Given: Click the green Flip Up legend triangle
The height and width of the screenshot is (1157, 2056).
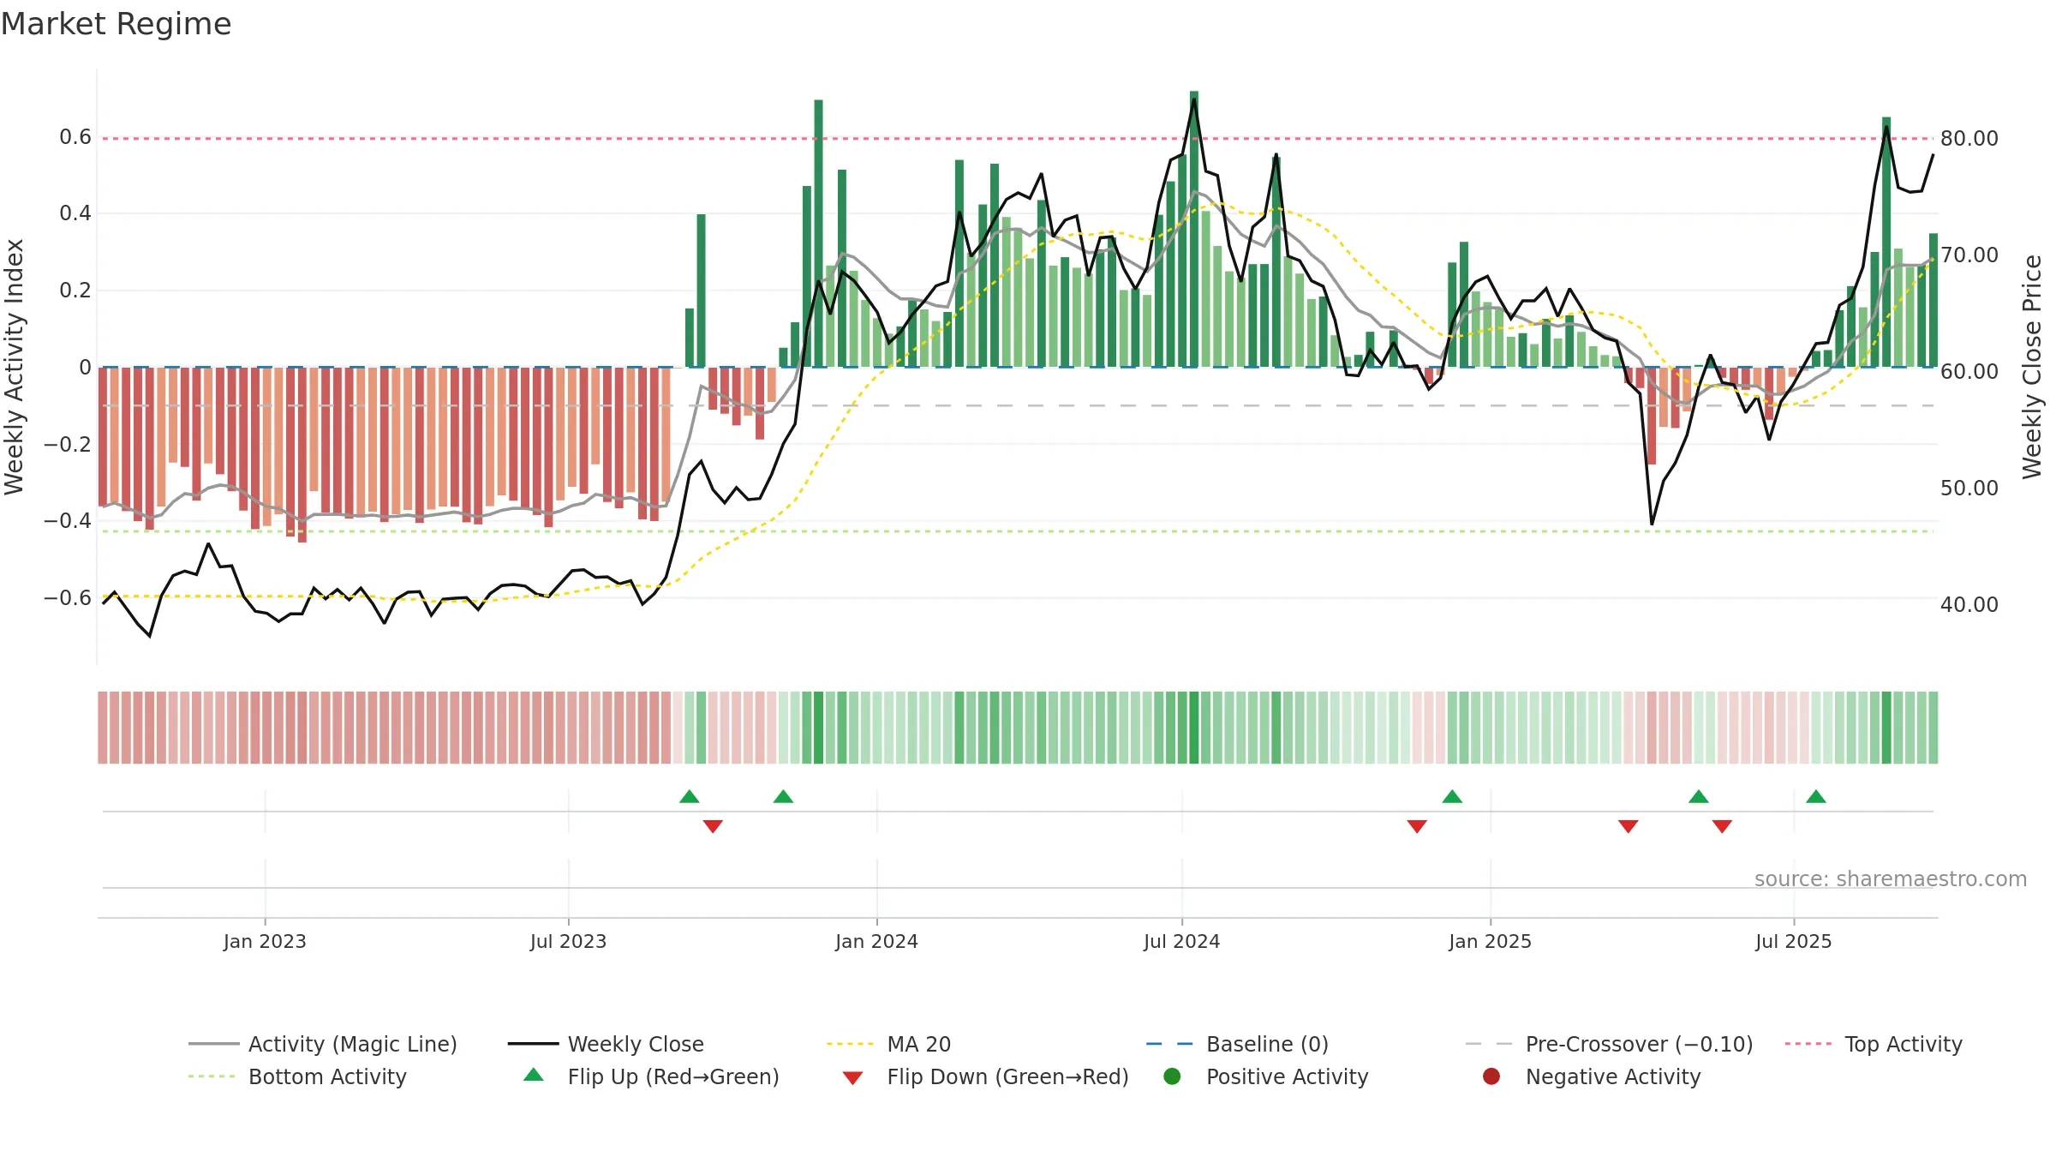Looking at the screenshot, I should (534, 1075).
